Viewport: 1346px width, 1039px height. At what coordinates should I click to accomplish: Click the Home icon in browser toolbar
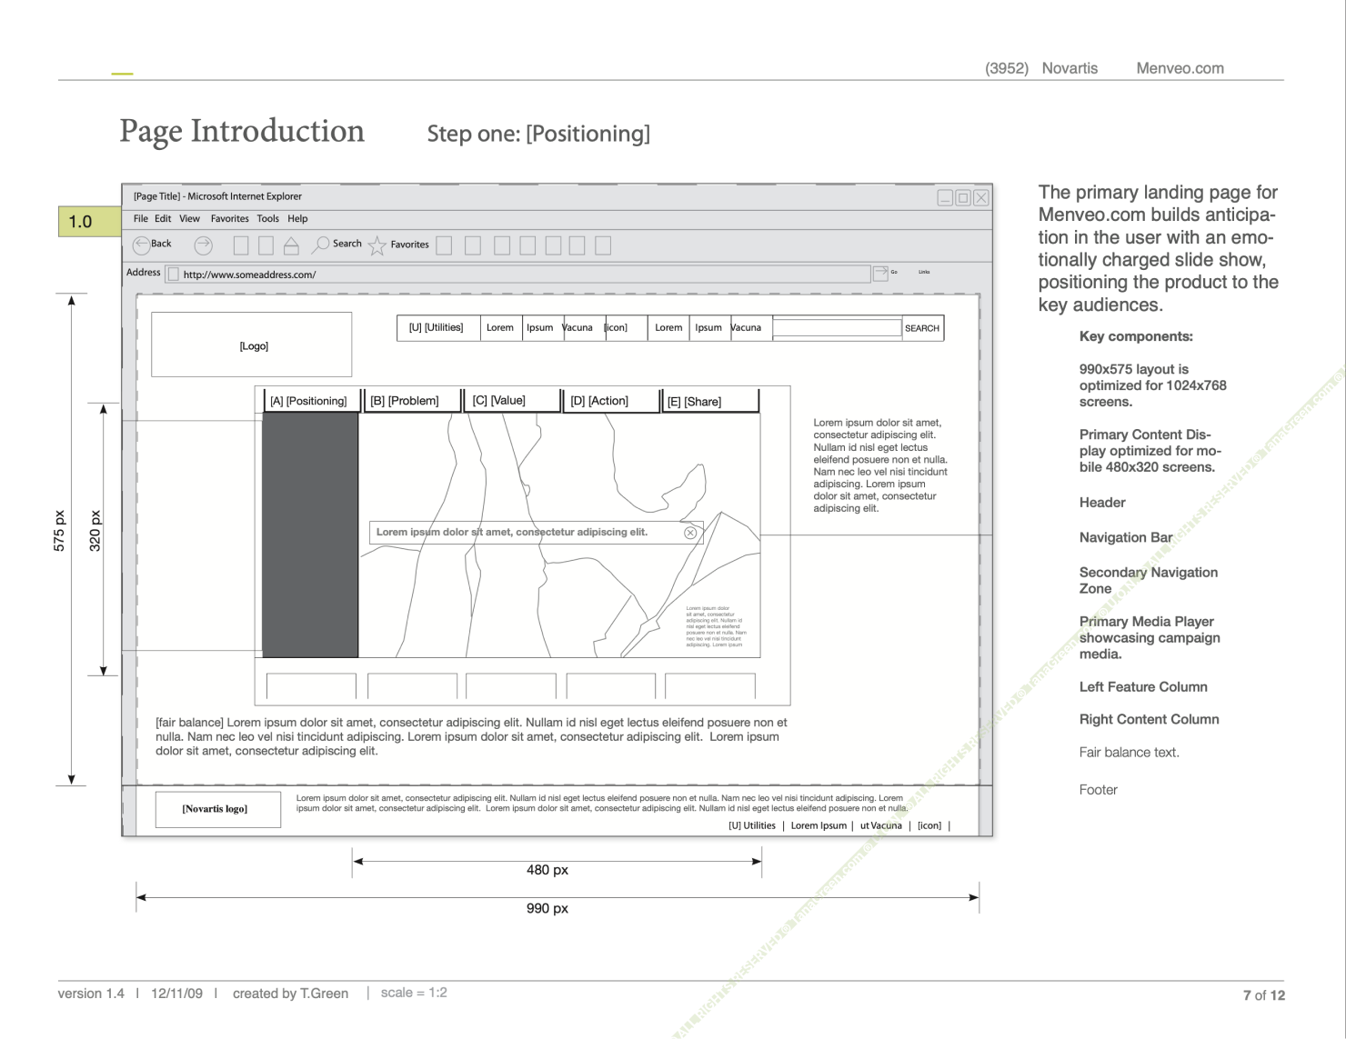[291, 245]
